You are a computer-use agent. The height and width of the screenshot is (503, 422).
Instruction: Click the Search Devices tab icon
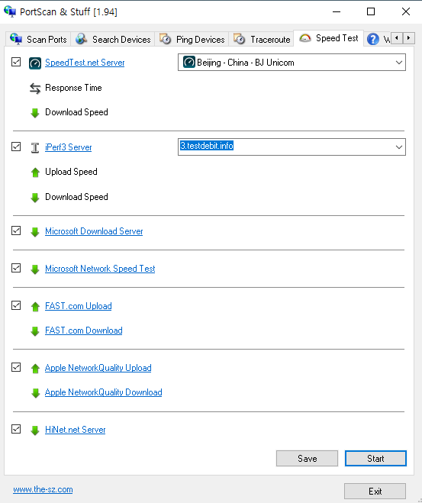pos(81,39)
